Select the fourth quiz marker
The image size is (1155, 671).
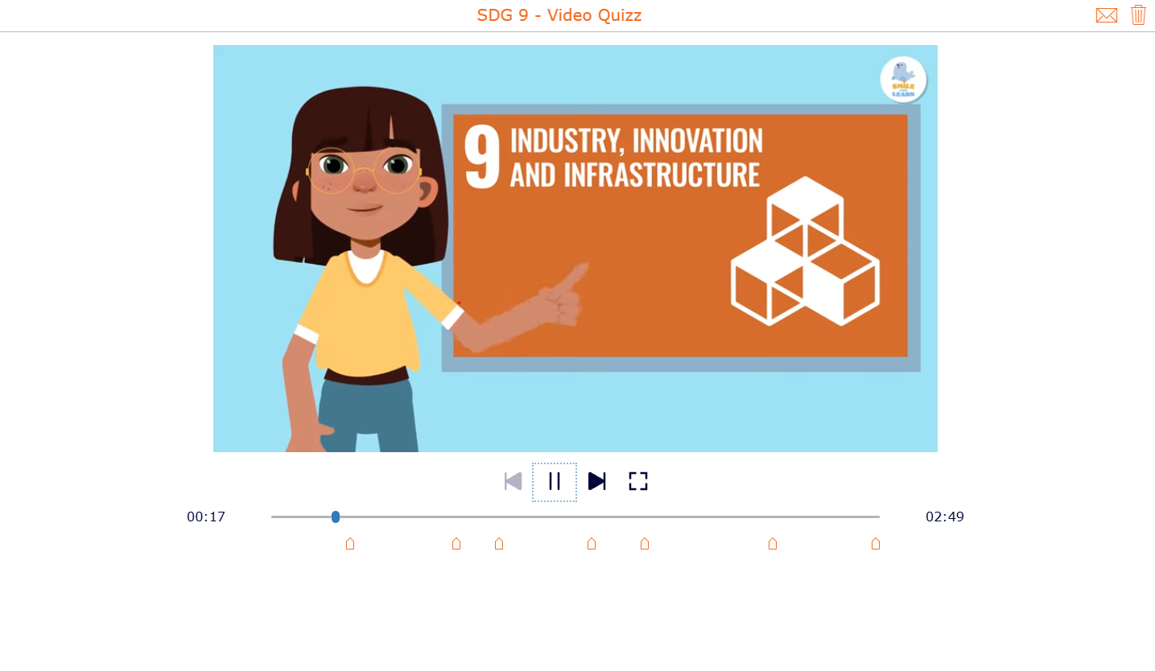(592, 544)
